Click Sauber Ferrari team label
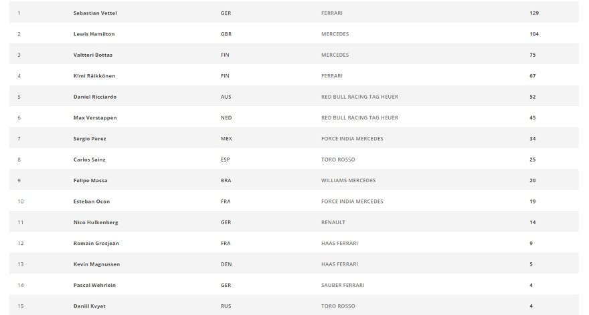 point(343,285)
